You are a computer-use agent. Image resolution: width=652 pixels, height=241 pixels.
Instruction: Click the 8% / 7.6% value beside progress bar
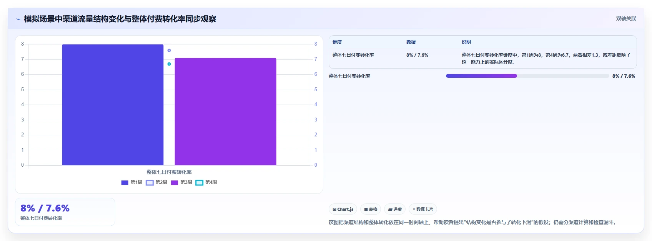pyautogui.click(x=624, y=76)
